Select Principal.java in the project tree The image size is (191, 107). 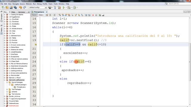point(21,87)
